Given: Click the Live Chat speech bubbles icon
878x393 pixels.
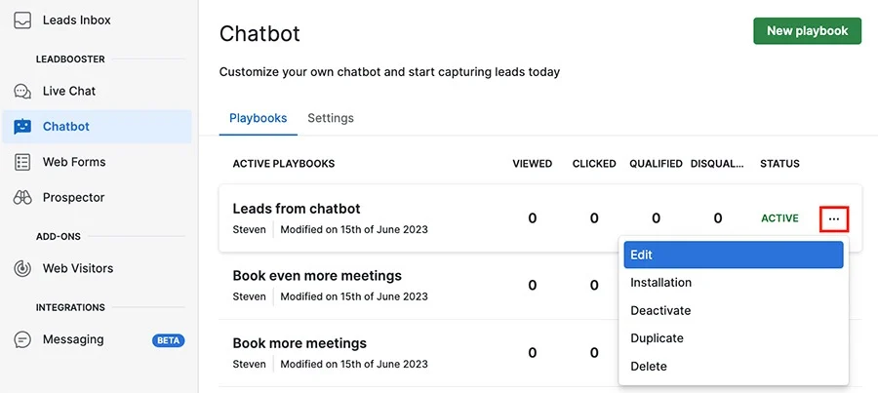Looking at the screenshot, I should tap(22, 92).
